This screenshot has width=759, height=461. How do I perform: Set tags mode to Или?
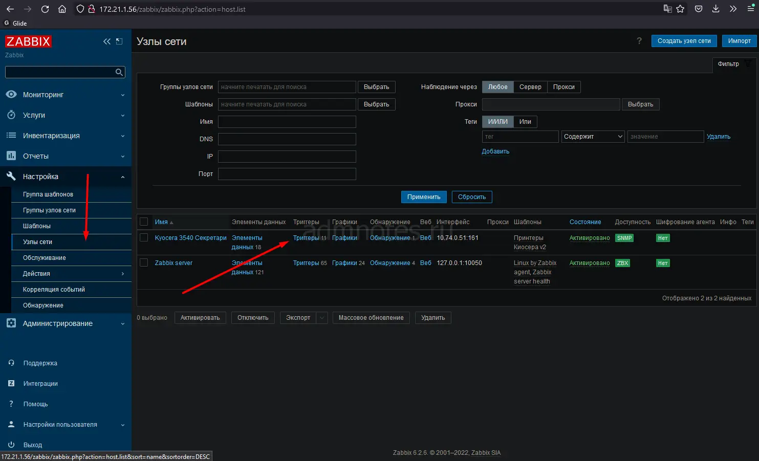tap(525, 122)
